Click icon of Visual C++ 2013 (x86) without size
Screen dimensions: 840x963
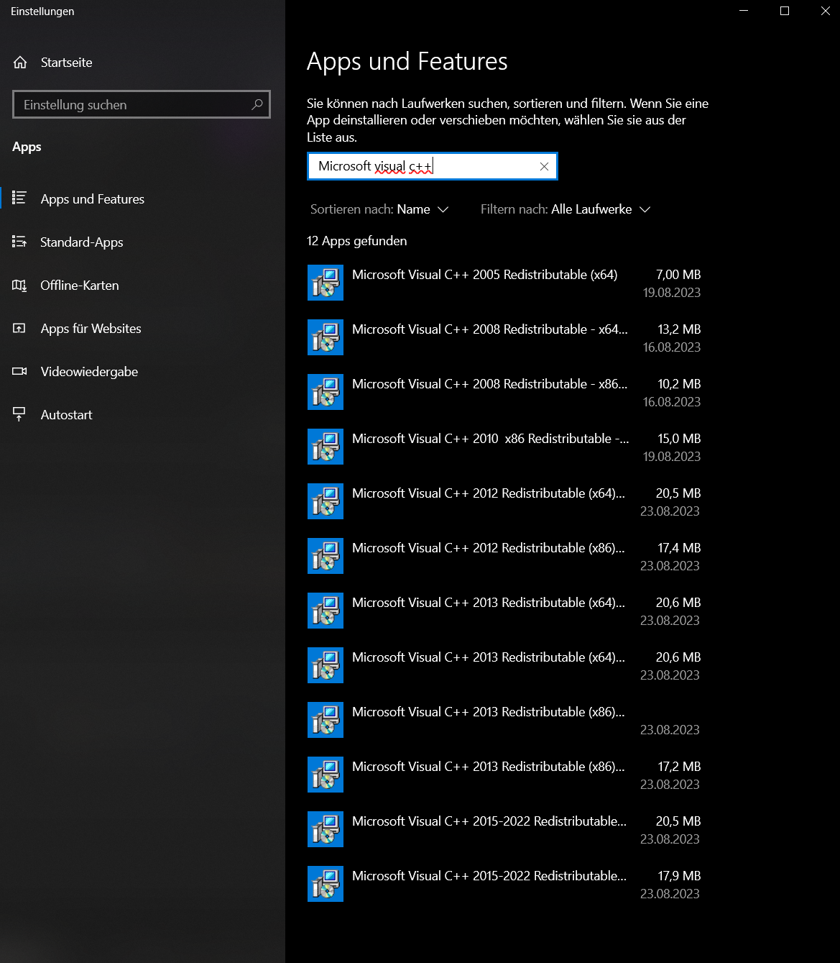[326, 720]
